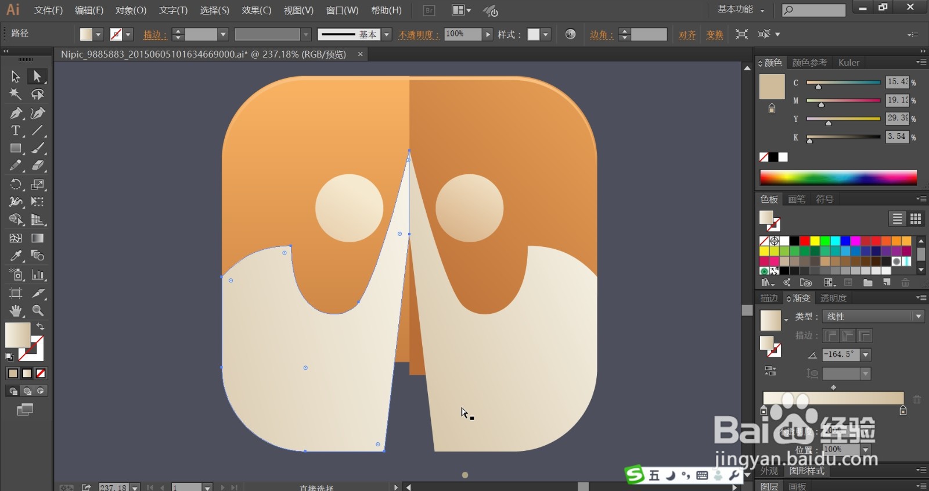Click the right gradient stop on ramp
929x491 pixels.
(x=903, y=411)
